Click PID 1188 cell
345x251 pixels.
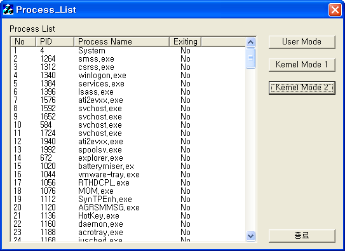click(48, 232)
